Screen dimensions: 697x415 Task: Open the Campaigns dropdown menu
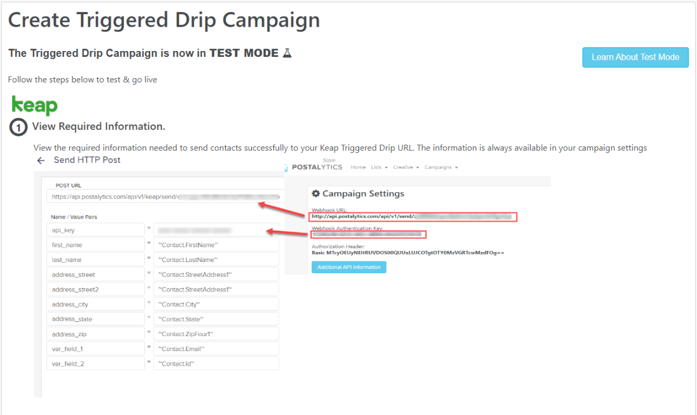pyautogui.click(x=441, y=167)
